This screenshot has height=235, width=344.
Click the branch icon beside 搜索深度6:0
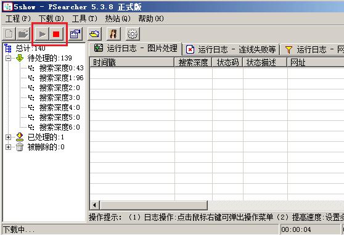click(x=31, y=127)
